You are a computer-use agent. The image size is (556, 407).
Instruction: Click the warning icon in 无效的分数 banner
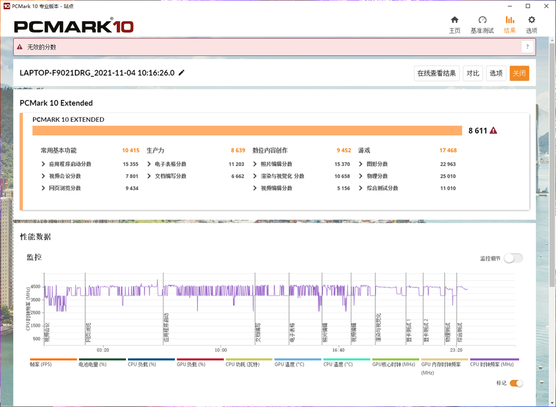click(20, 47)
